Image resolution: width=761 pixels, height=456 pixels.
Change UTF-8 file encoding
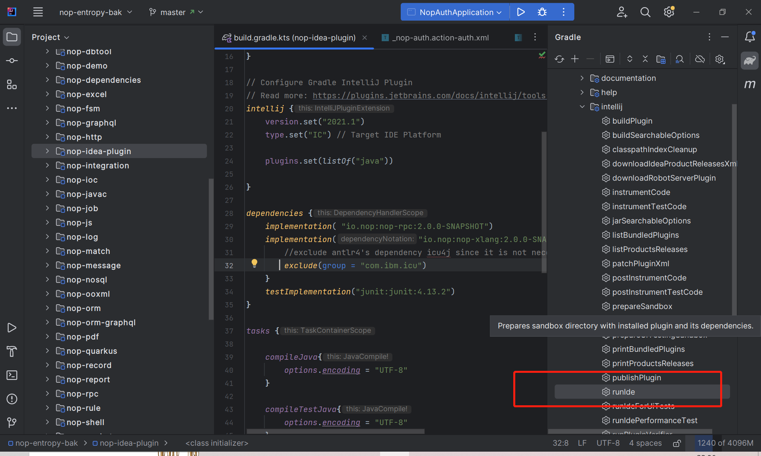(x=608, y=443)
